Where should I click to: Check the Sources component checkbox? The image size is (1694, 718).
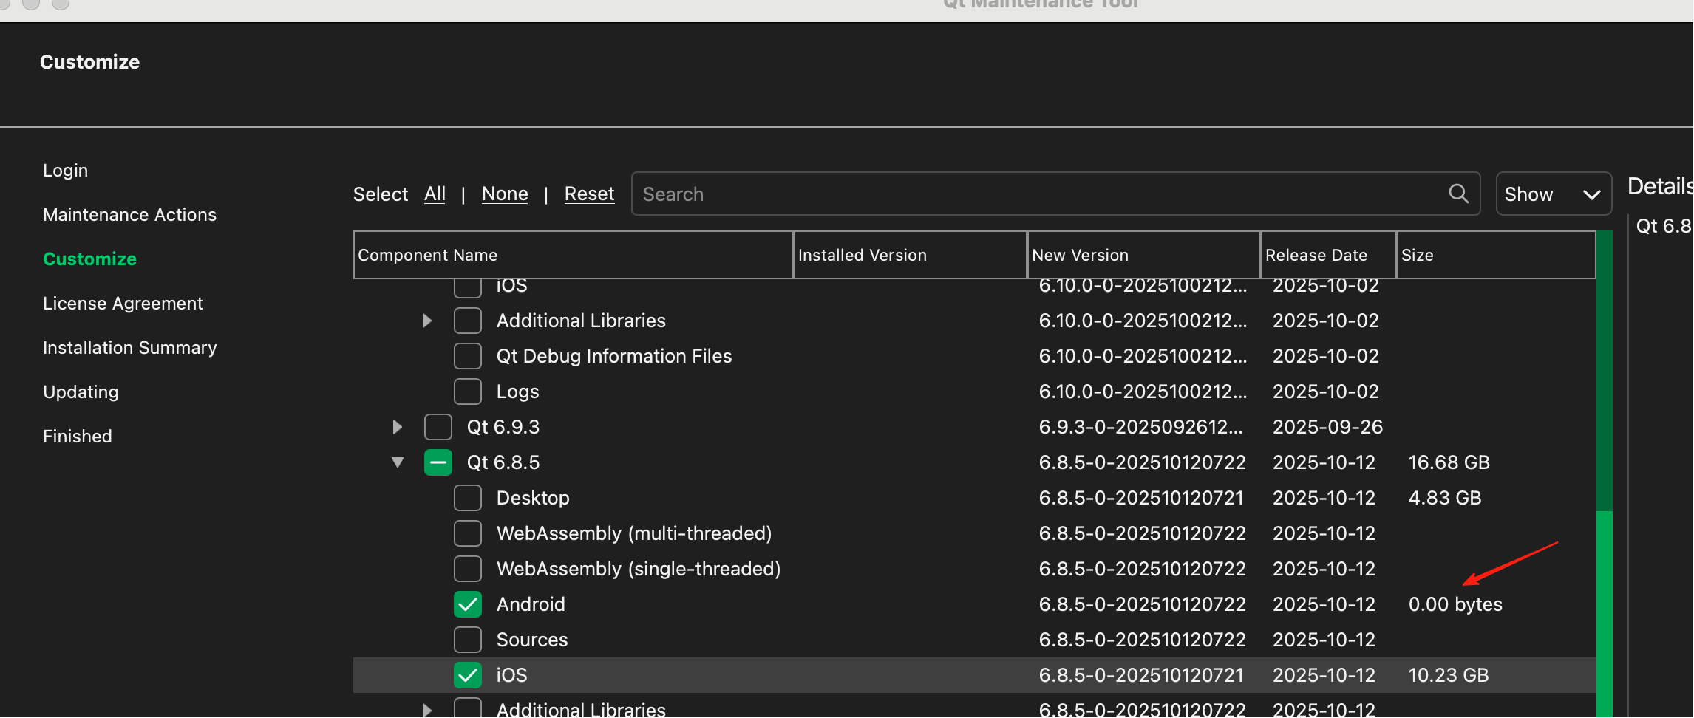468,640
